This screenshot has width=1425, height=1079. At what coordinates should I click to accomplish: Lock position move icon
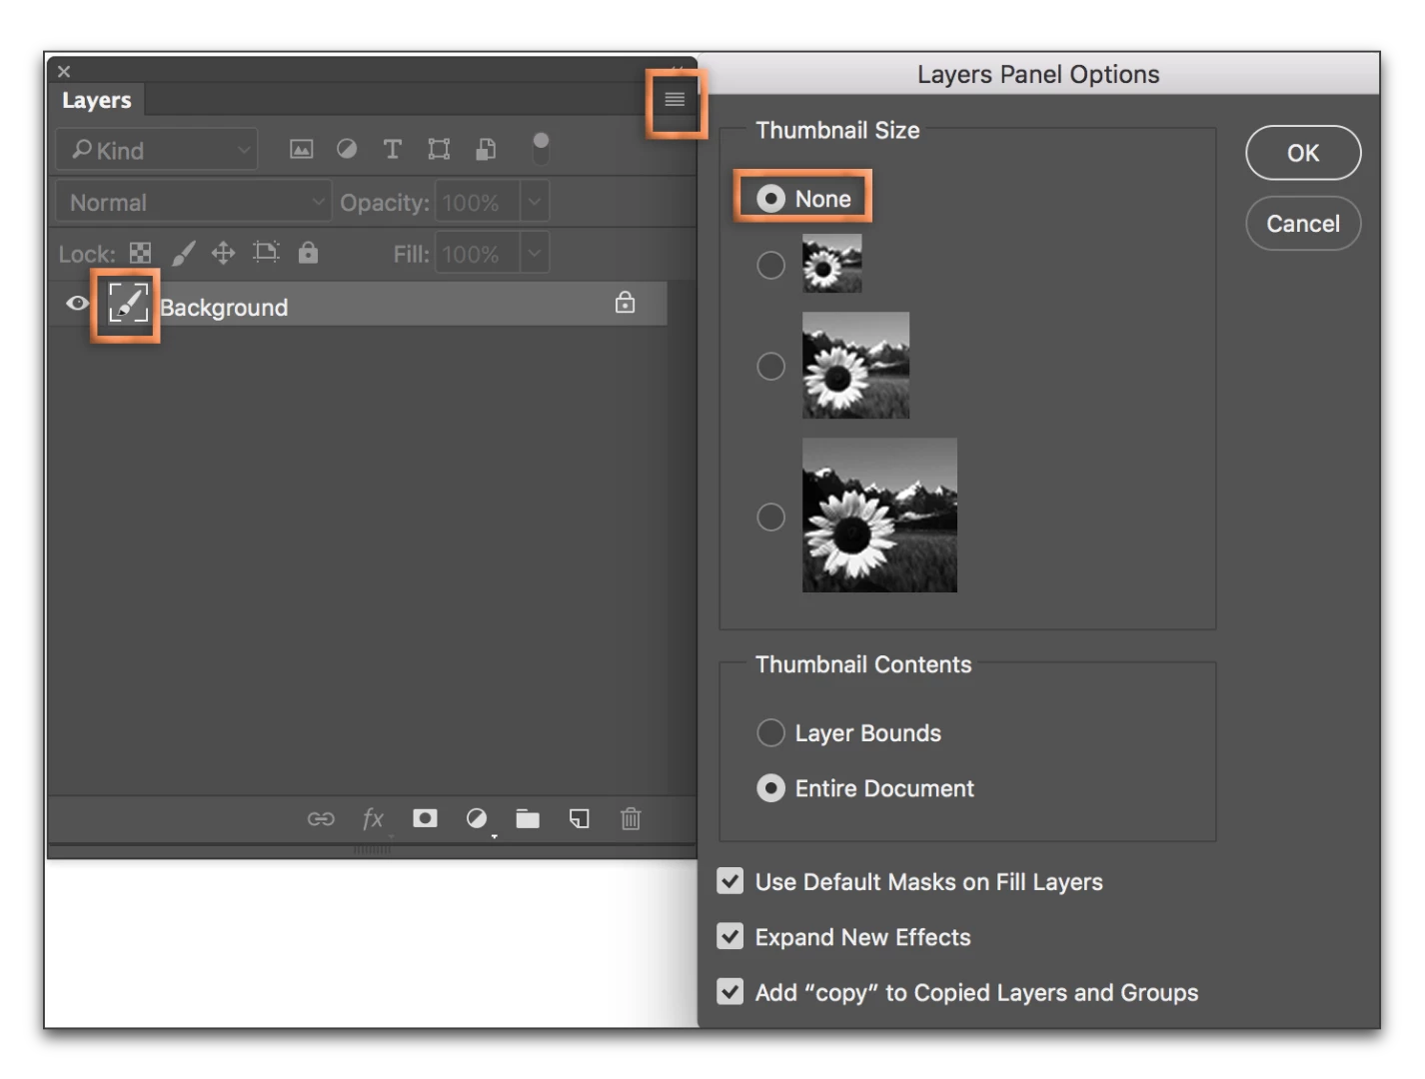point(223,254)
